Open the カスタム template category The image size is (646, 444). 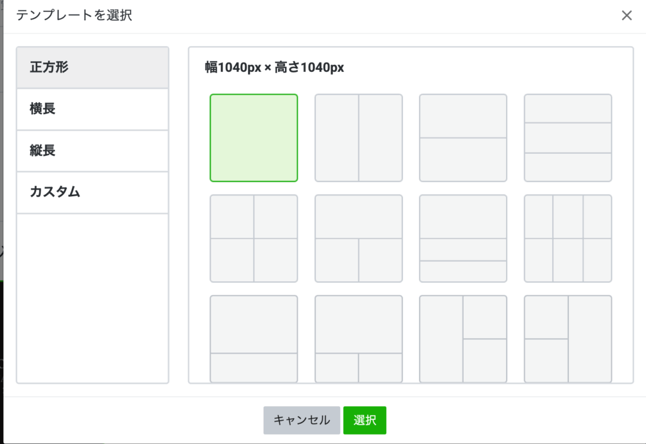(x=92, y=192)
